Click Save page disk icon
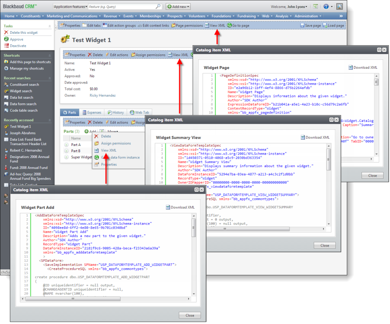The width and height of the screenshot is (390, 324). [x=302, y=25]
